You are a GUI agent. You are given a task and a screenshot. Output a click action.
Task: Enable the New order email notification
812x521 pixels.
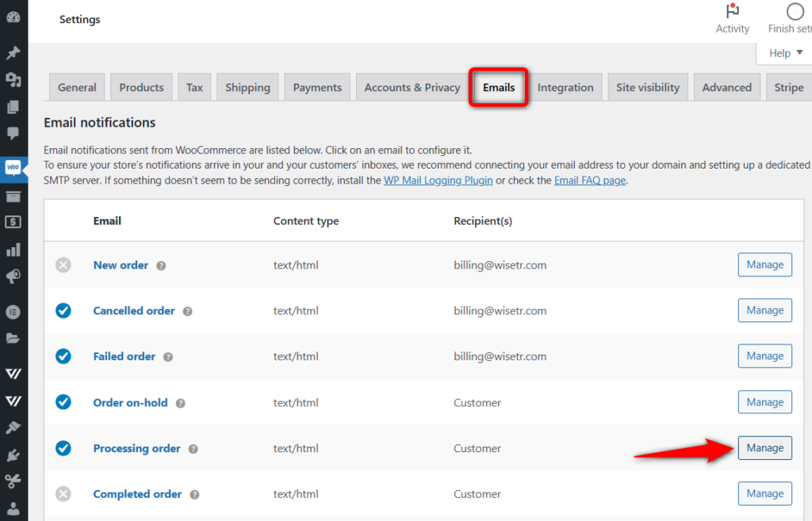pyautogui.click(x=63, y=264)
